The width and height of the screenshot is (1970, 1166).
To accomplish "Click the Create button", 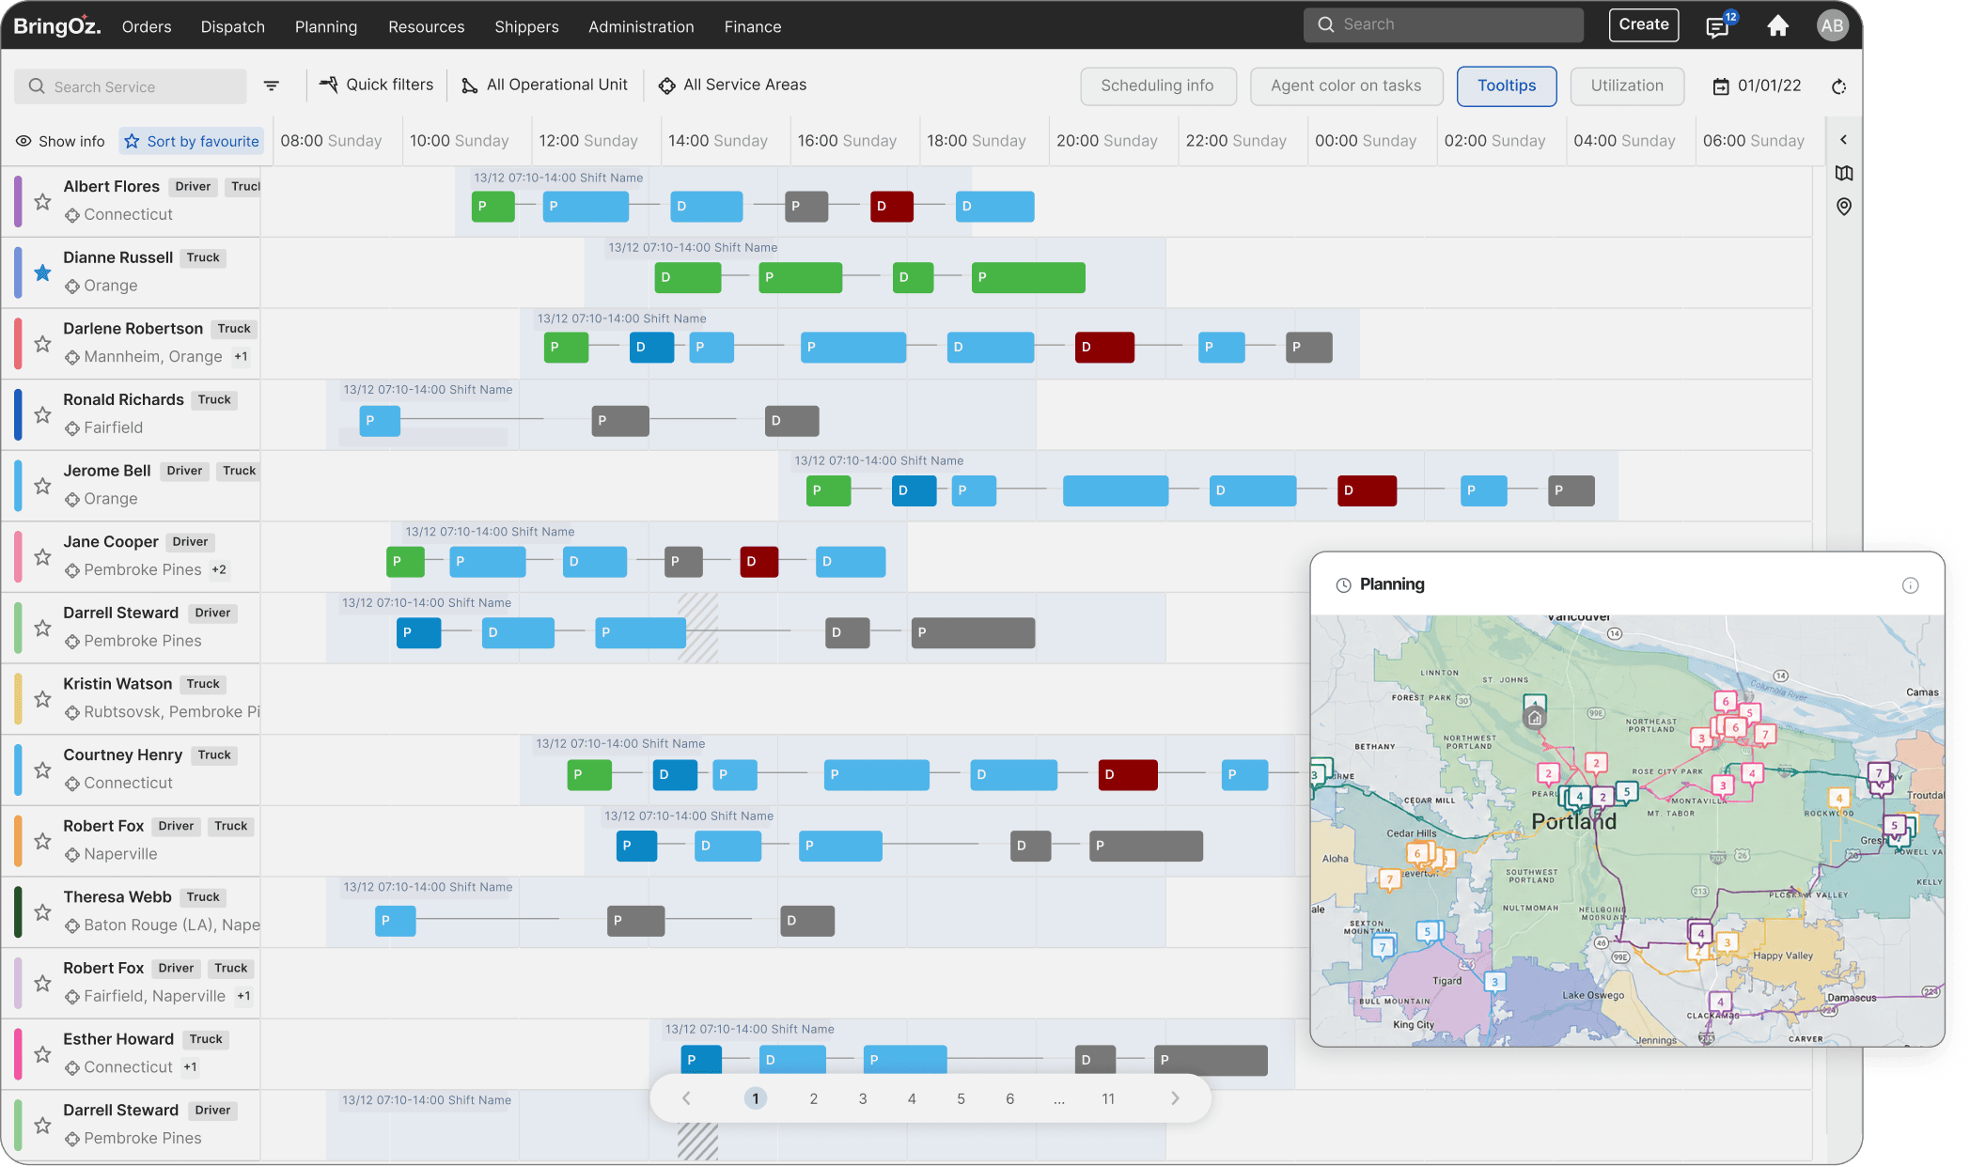I will click(1644, 24).
